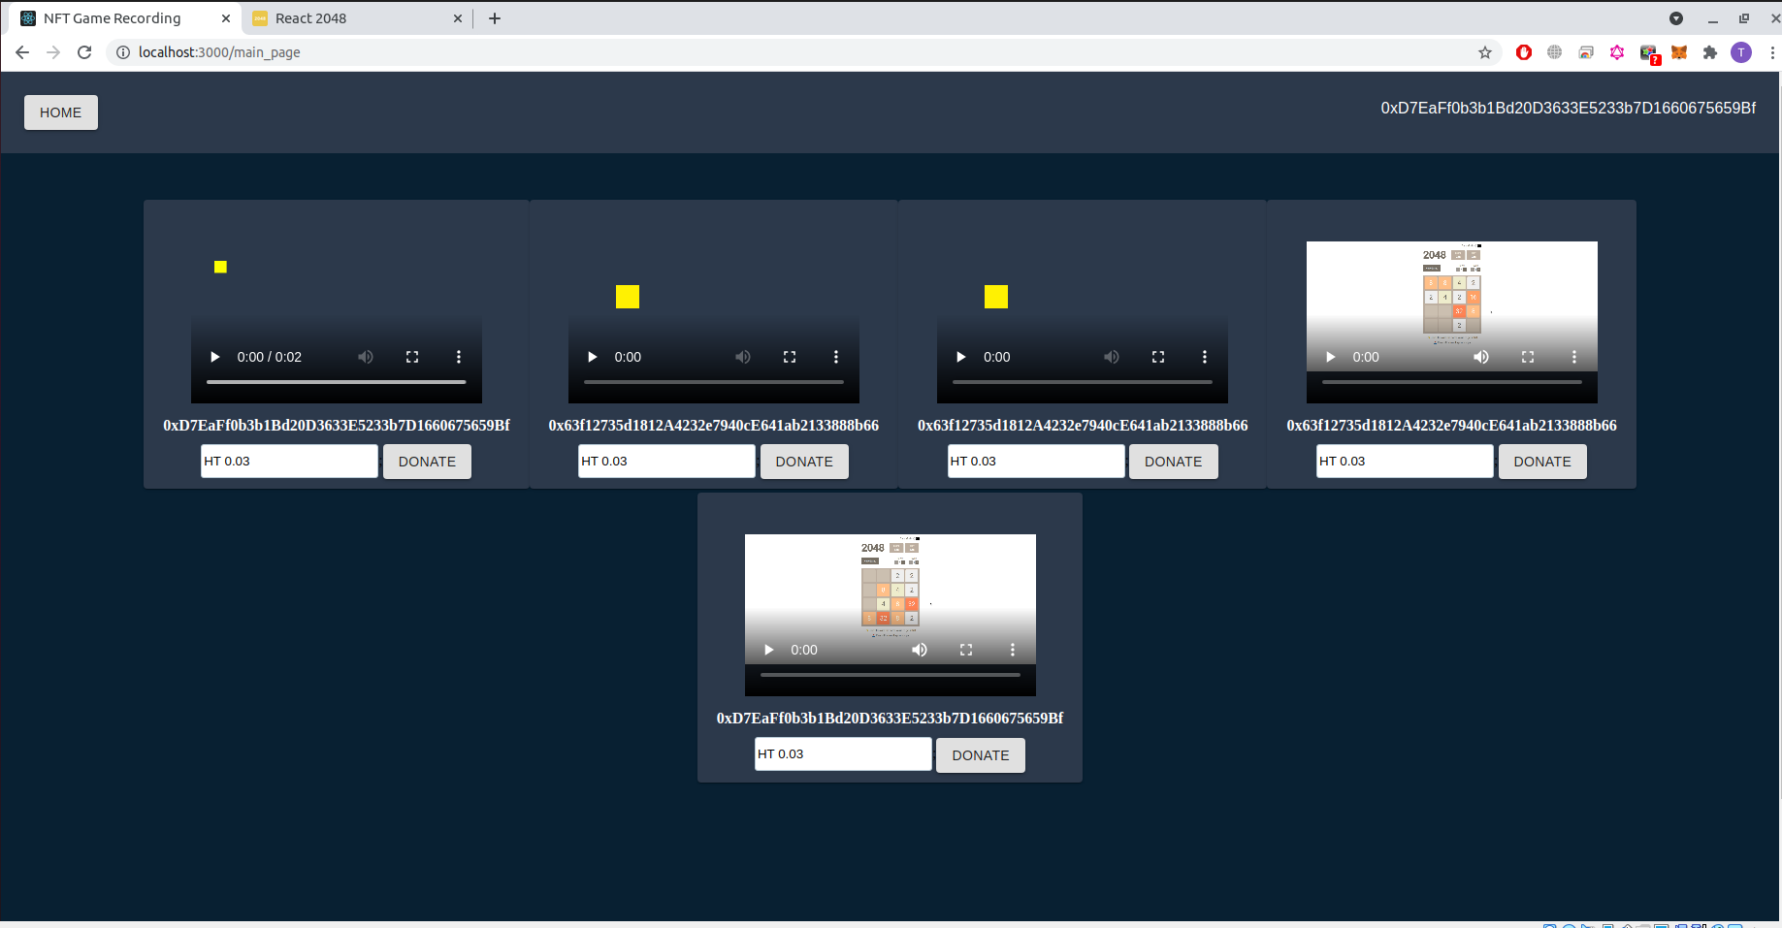This screenshot has width=1782, height=928.
Task: Toggle mute on the top-right 2048 video
Action: (1481, 357)
